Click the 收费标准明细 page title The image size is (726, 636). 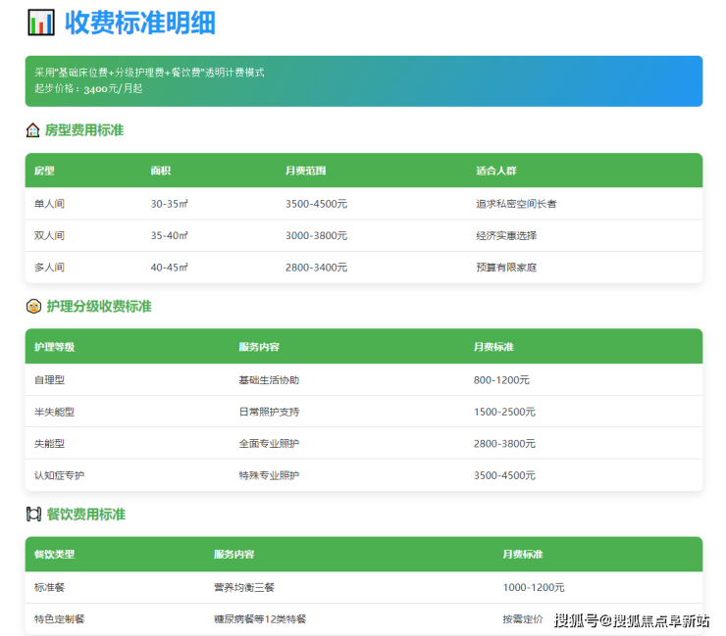click(140, 23)
